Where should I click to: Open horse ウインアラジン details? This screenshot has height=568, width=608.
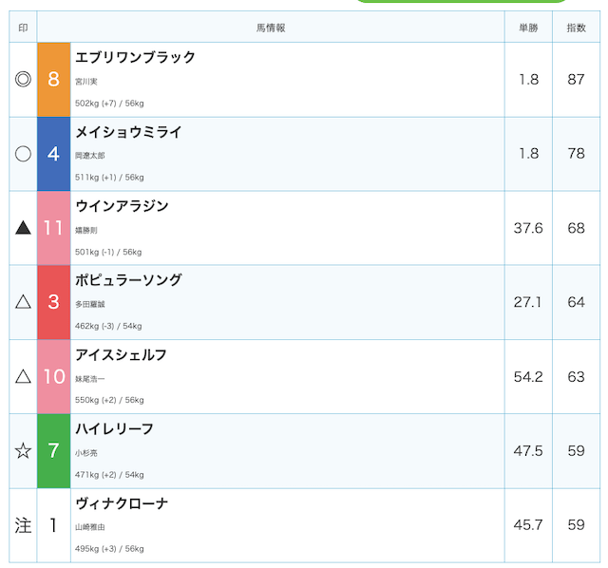point(122,206)
